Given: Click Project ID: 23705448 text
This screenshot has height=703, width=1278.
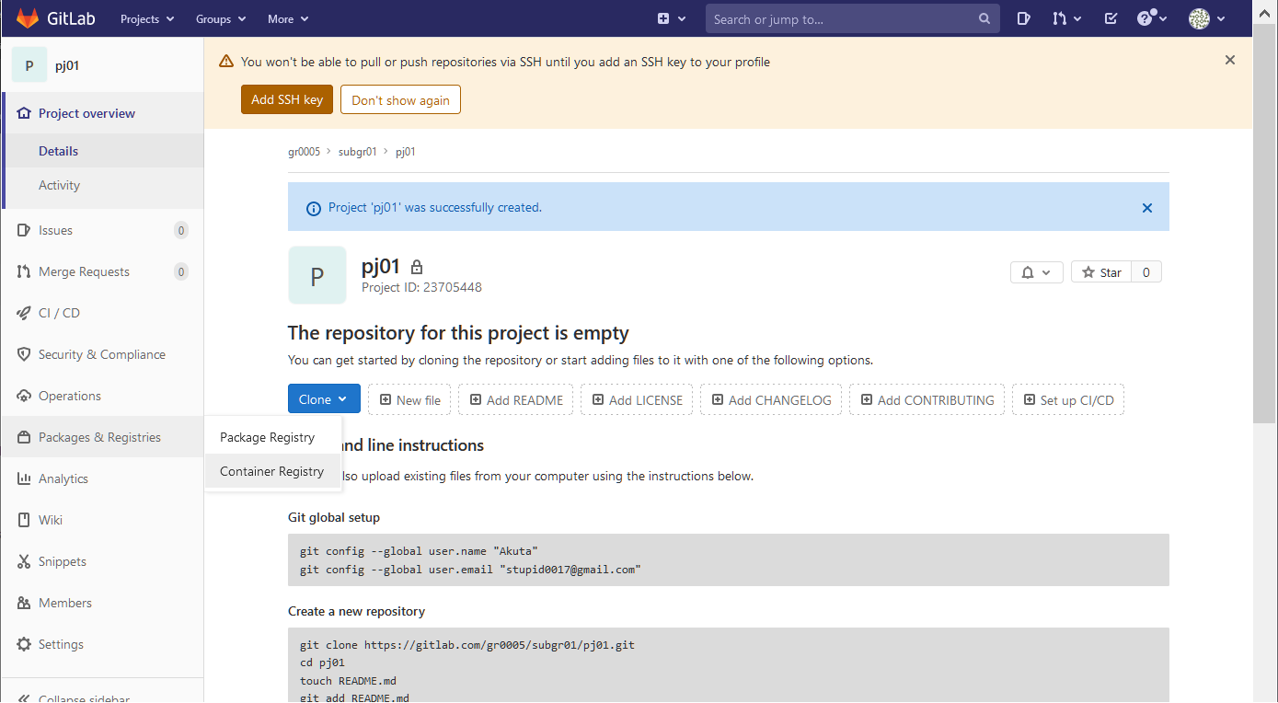Looking at the screenshot, I should coord(421,287).
